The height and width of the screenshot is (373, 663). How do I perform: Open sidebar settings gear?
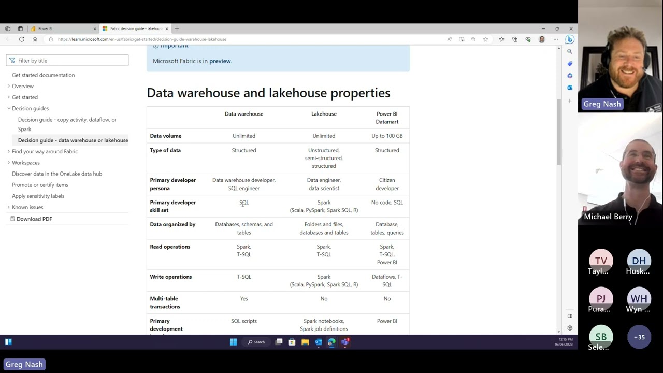click(570, 328)
